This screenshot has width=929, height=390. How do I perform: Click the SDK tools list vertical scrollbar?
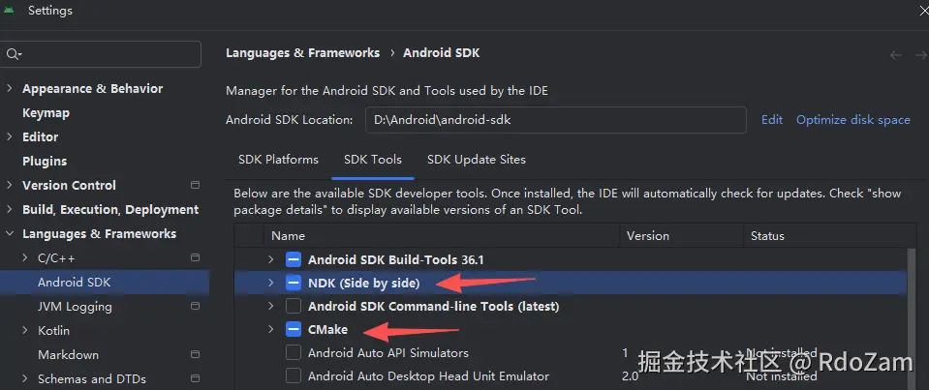pos(910,310)
